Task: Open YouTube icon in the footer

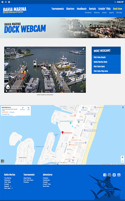Action: pos(119,175)
